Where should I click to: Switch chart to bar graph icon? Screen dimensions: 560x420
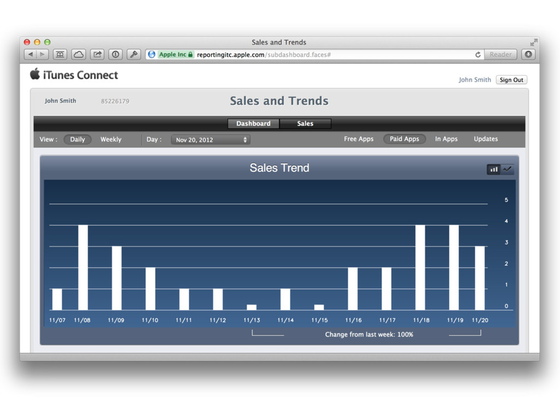tap(494, 170)
